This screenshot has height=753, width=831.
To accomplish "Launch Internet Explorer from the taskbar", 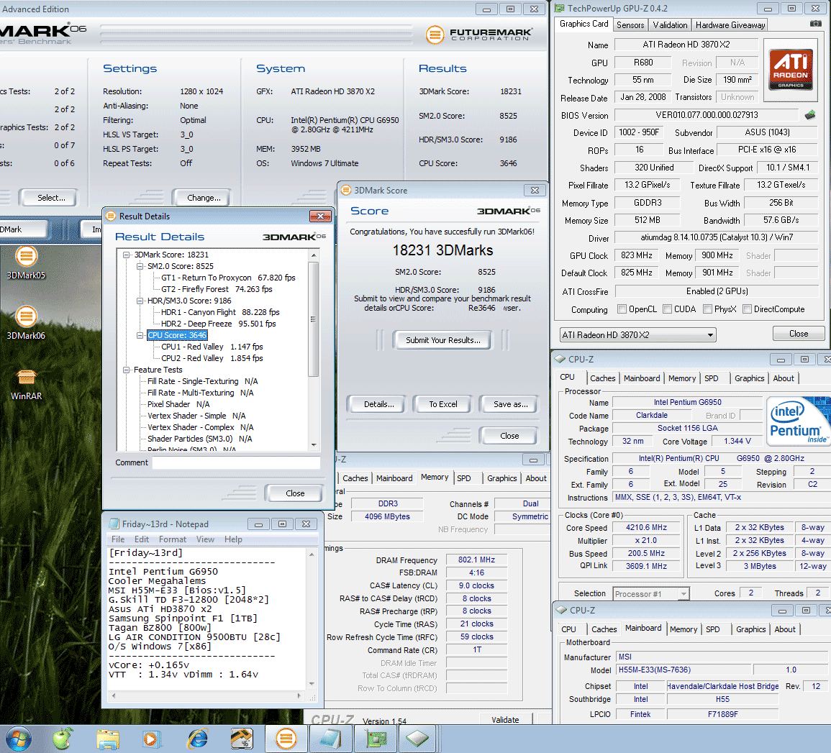I will tap(197, 738).
